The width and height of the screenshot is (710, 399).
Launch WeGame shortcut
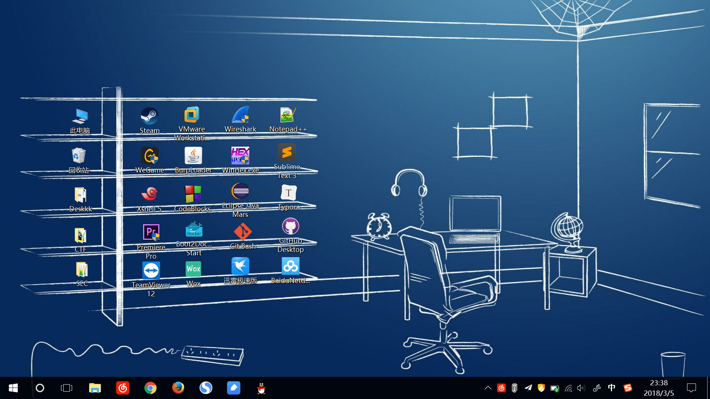[150, 160]
